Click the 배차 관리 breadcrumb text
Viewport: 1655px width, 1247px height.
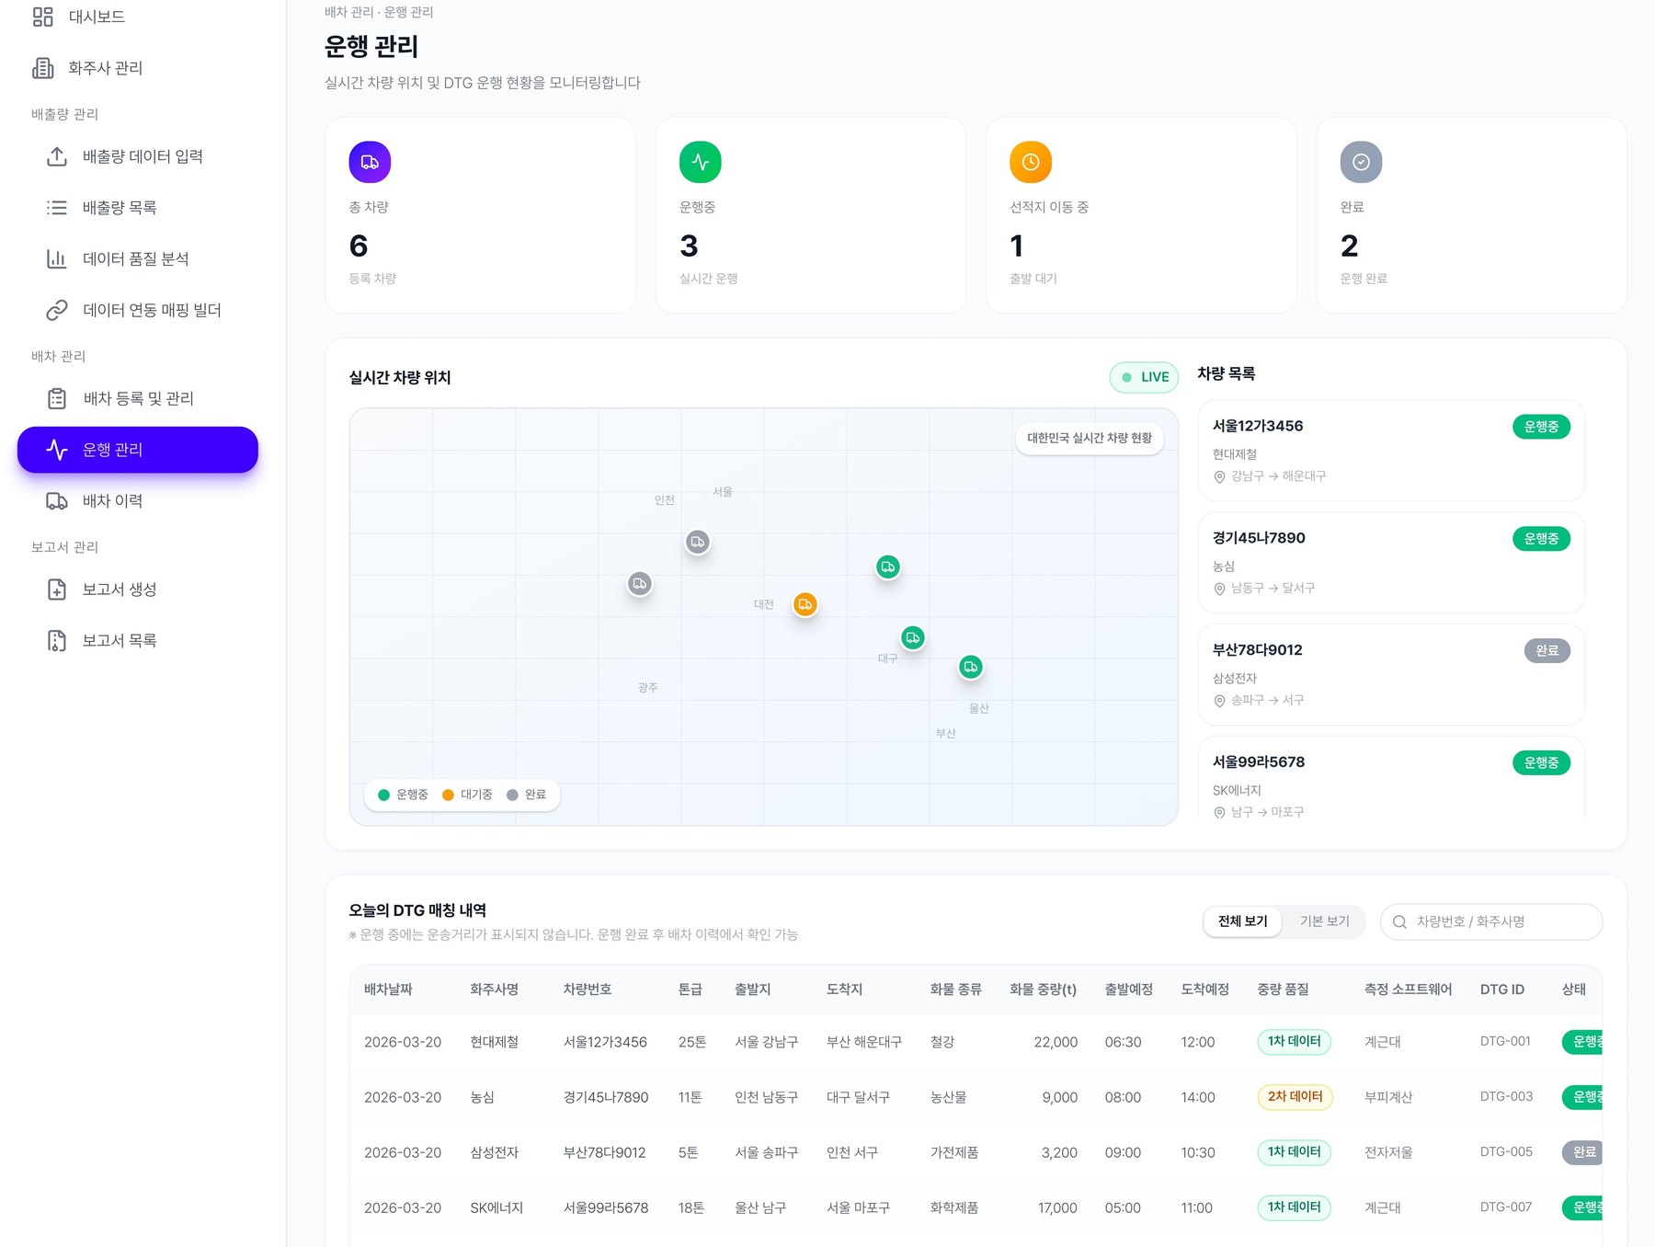coord(349,12)
